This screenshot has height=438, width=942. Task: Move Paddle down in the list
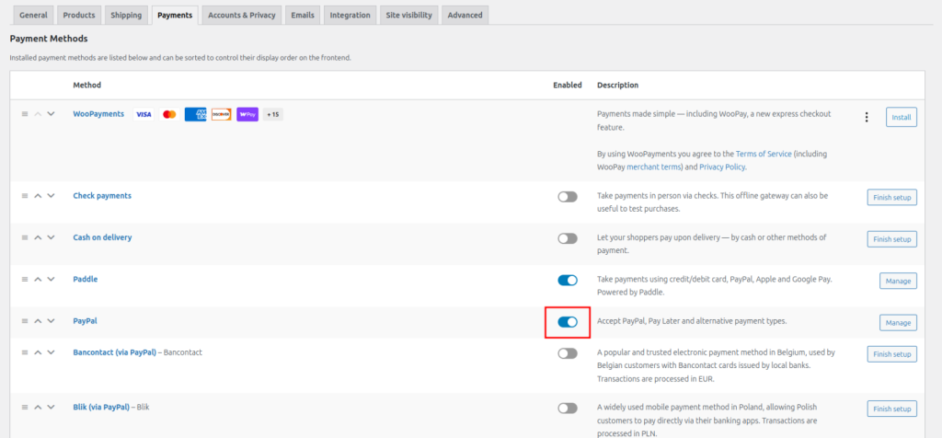tap(52, 280)
